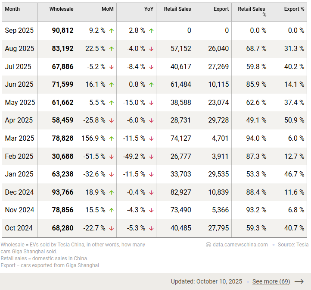Click the Retail Sales column header
Viewport: 311px width, 290px height.
pyautogui.click(x=177, y=9)
